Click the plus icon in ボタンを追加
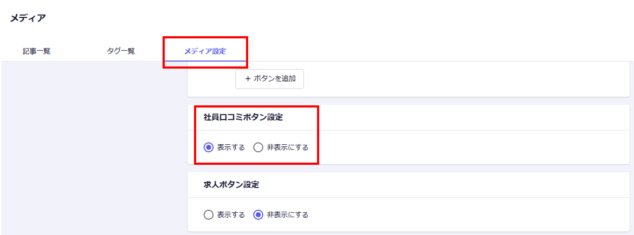The width and height of the screenshot is (634, 235). point(248,78)
